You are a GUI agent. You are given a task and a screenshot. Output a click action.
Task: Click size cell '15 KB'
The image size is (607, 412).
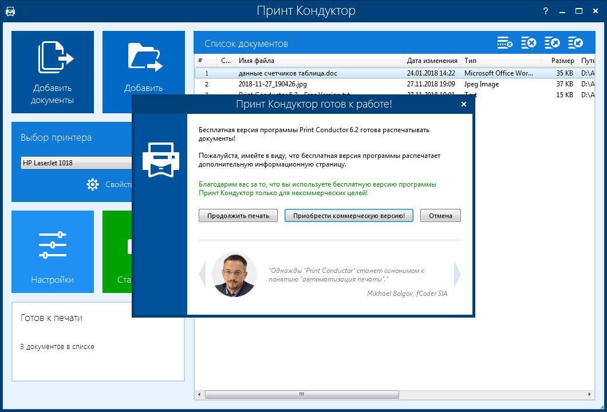565,95
